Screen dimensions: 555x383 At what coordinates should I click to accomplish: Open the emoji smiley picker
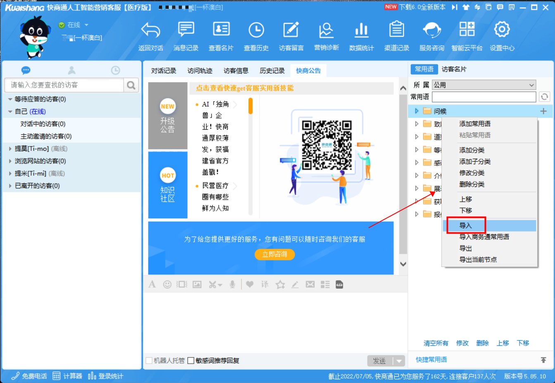click(x=167, y=284)
